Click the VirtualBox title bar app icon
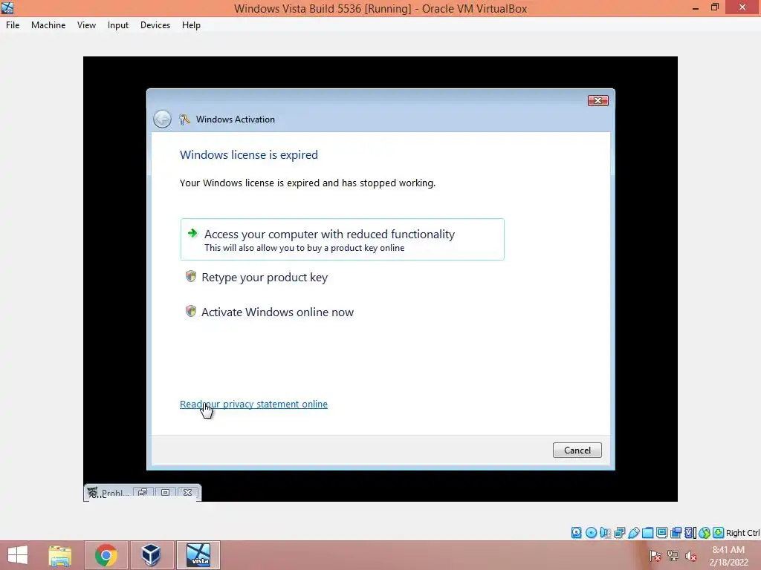The image size is (761, 570). pos(7,8)
